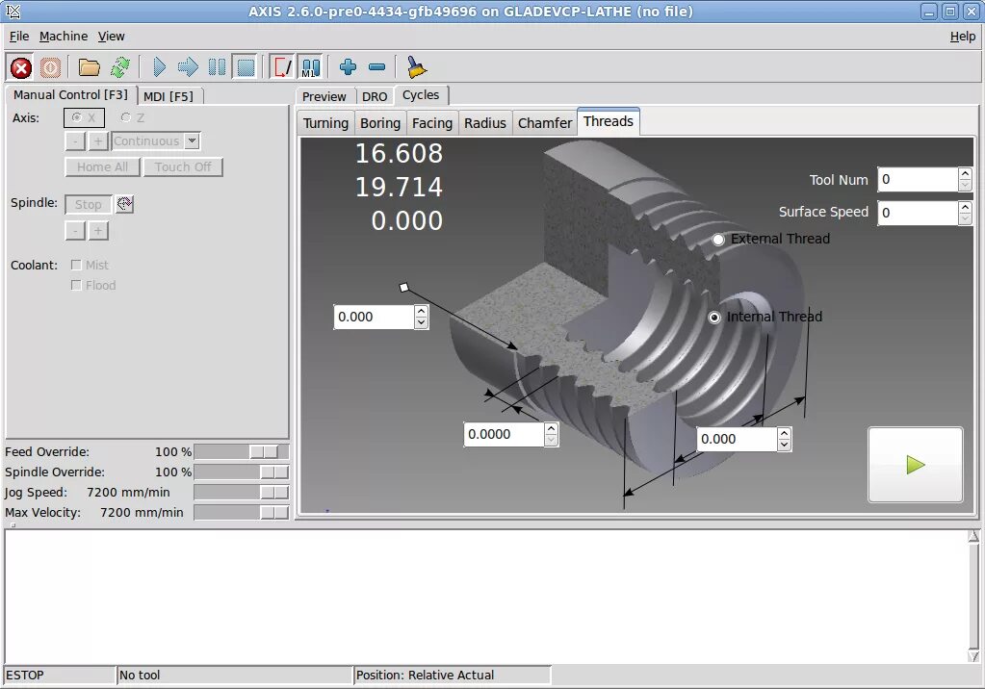This screenshot has width=985, height=689.
Task: Zoom in with the blue plus icon
Action: (x=348, y=67)
